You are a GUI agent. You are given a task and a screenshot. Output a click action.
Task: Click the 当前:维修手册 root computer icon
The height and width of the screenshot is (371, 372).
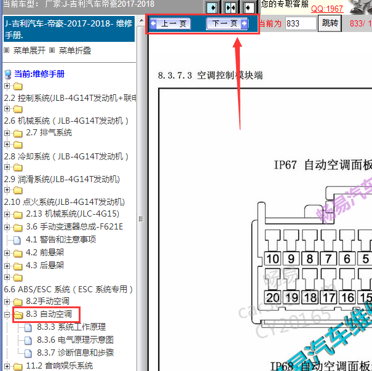(x=8, y=74)
